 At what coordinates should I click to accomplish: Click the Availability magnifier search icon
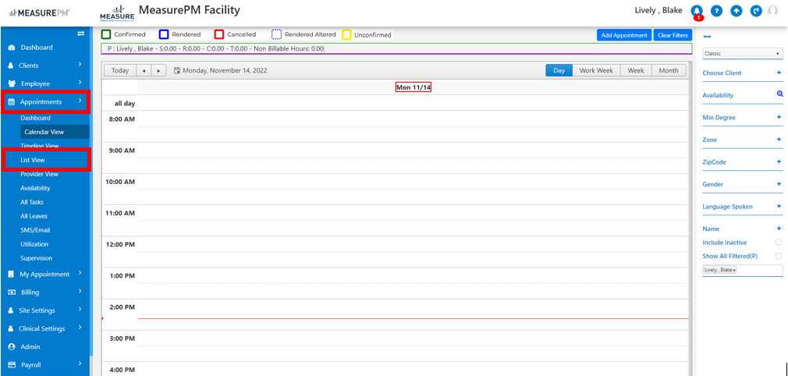point(779,94)
